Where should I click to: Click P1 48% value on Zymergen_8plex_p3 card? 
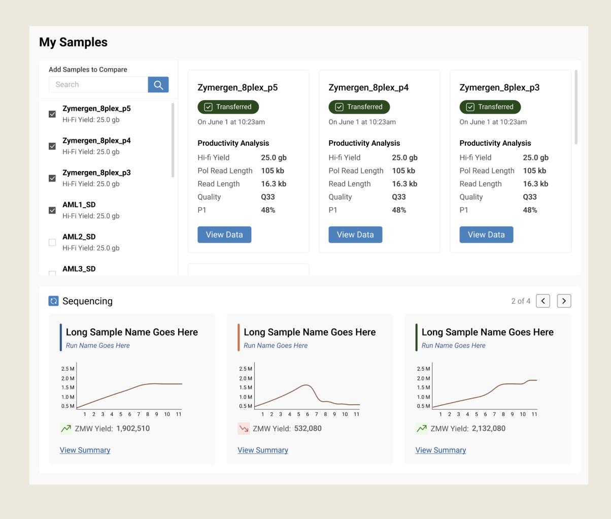point(530,210)
